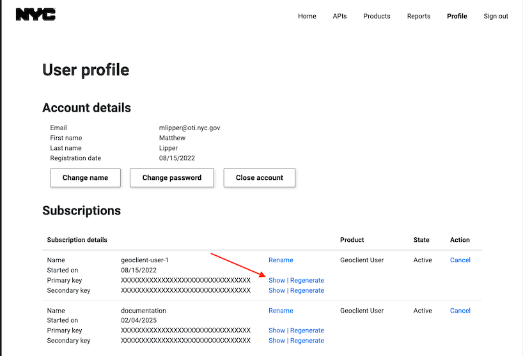523x356 pixels.
Task: Select the Profile nav item
Action: pos(457,16)
